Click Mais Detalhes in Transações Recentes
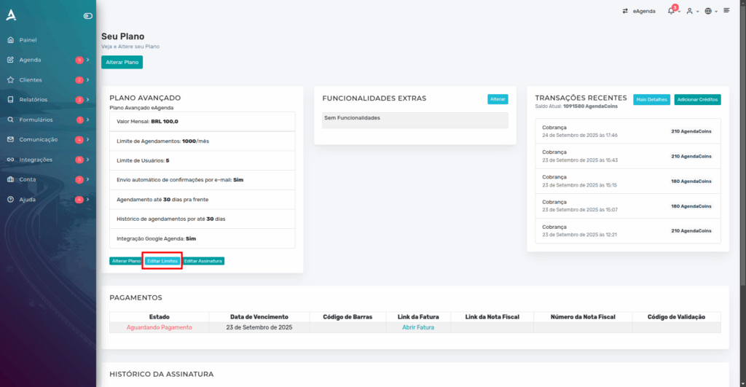 (651, 99)
